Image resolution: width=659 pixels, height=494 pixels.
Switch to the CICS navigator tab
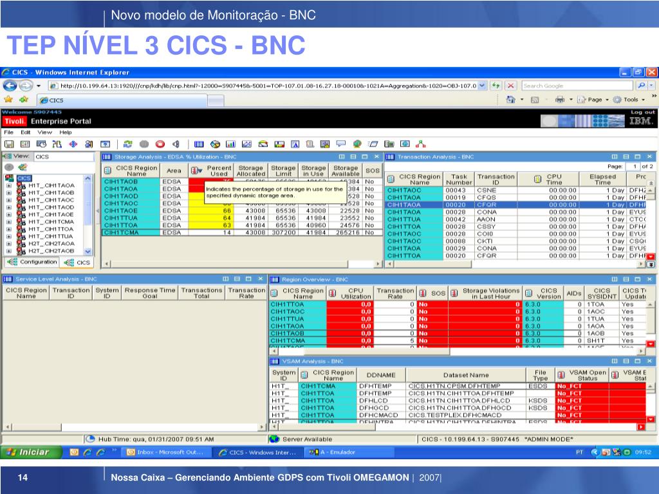[x=77, y=262]
